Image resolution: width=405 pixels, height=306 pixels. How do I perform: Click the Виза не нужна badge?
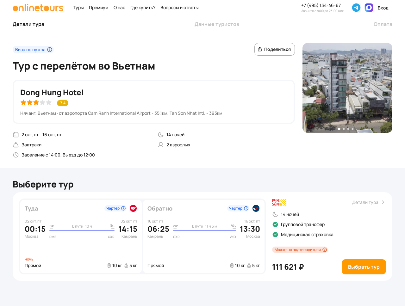(x=33, y=50)
